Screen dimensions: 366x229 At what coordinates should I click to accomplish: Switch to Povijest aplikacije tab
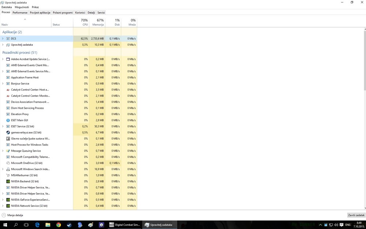(40, 12)
